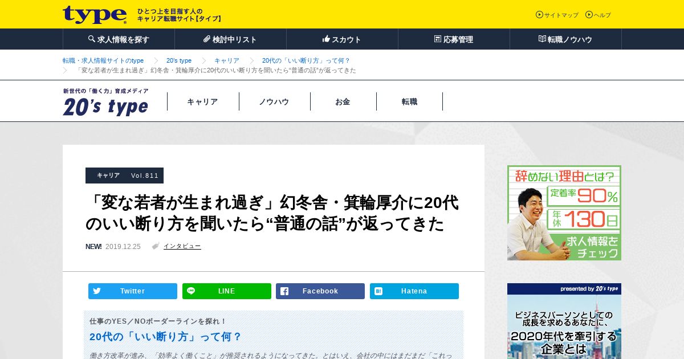The width and height of the screenshot is (684, 359).
Task: Click the Facebook f icon
Action: tap(284, 291)
